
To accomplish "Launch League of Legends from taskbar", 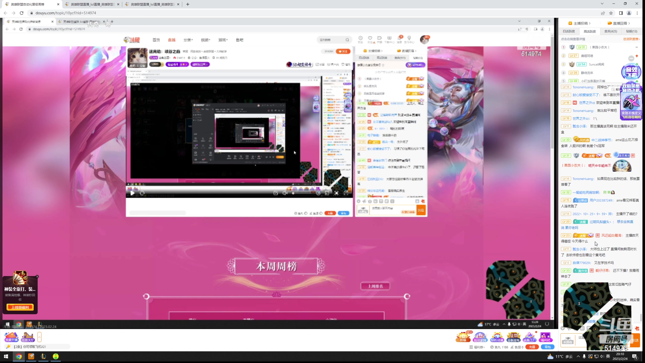I will (43, 356).
